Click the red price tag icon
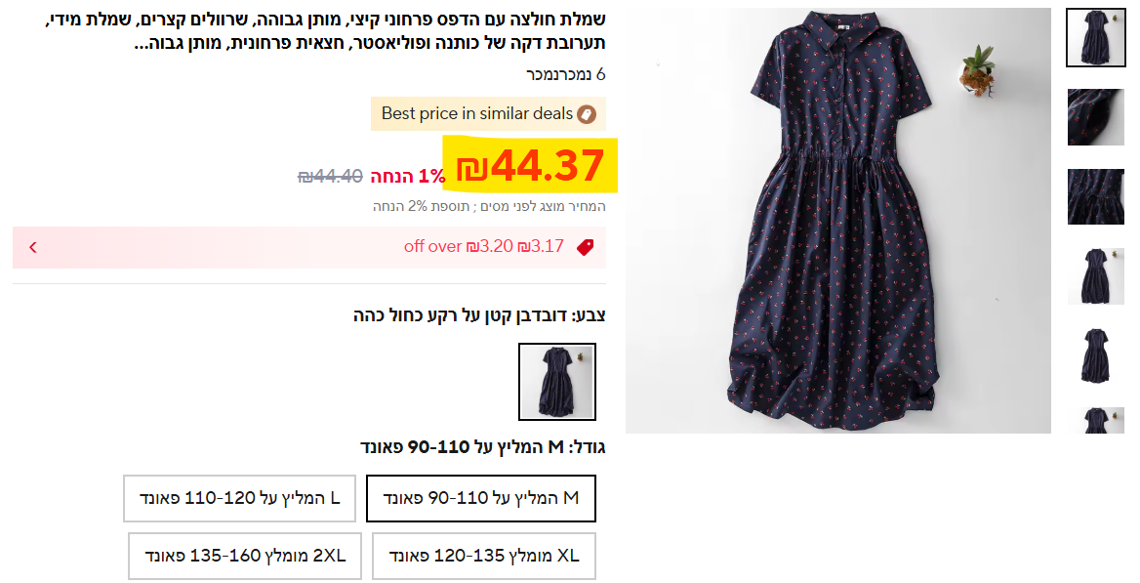Image resolution: width=1140 pixels, height=583 pixels. tap(585, 247)
